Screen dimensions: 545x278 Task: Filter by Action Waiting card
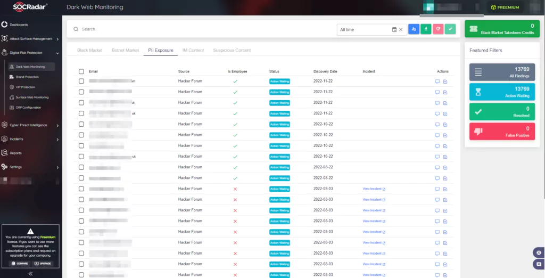(x=502, y=92)
